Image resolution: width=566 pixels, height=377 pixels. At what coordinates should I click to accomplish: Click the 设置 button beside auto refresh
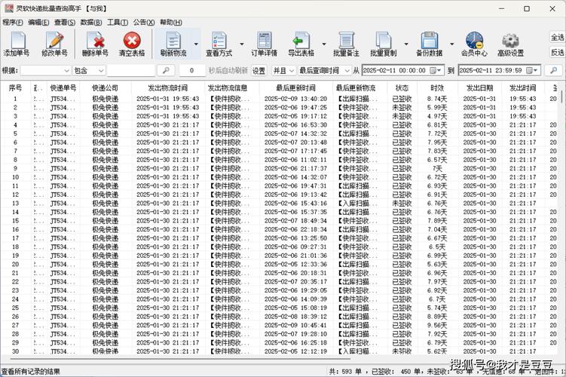tap(259, 70)
